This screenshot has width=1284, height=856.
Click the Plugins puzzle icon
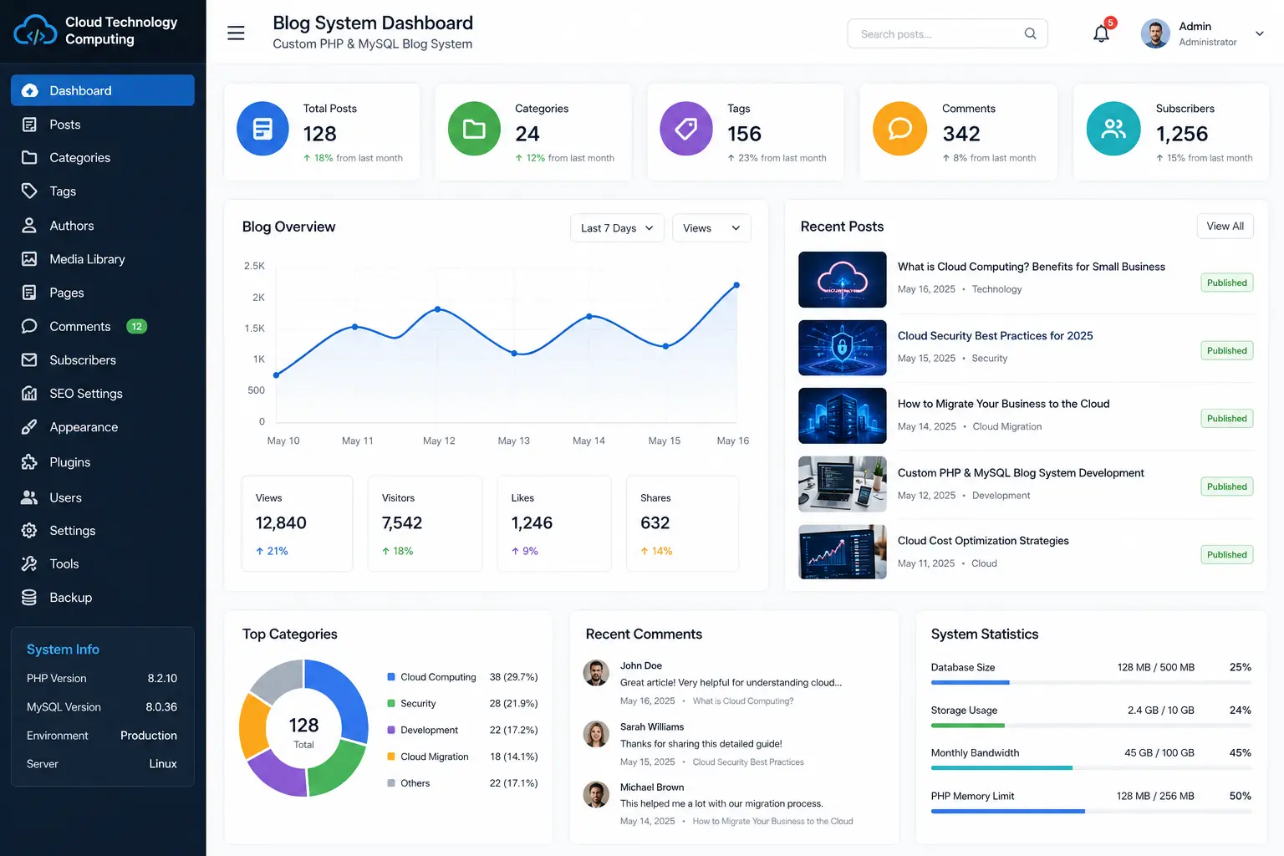pyautogui.click(x=29, y=462)
